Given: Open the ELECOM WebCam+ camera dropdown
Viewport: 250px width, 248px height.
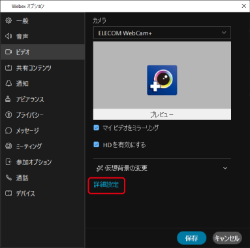Looking at the screenshot, I should click(x=162, y=33).
